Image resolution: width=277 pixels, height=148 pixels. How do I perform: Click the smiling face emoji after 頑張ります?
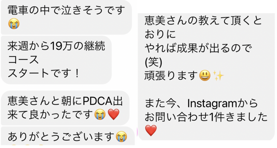205,76
